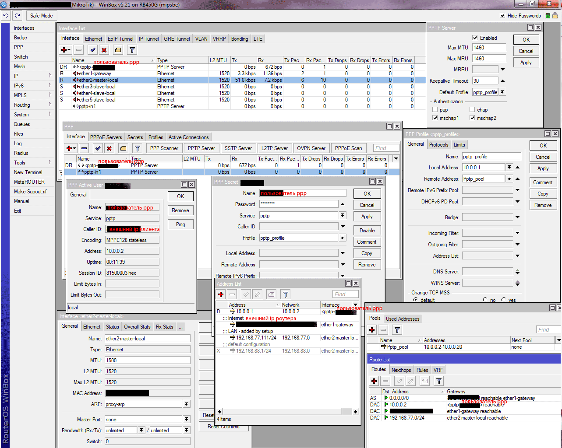
Task: Disable the selected PPP interface
Action: (x=110, y=148)
